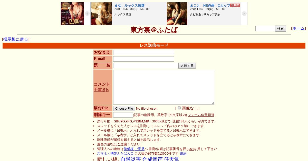Image resolution: width=308 pixels, height=161 pixels.
Task: Click the 検索 search button
Action: [281, 29]
